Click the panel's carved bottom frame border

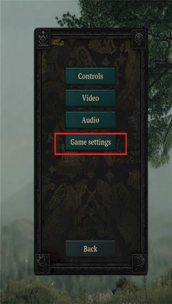[x=91, y=268]
